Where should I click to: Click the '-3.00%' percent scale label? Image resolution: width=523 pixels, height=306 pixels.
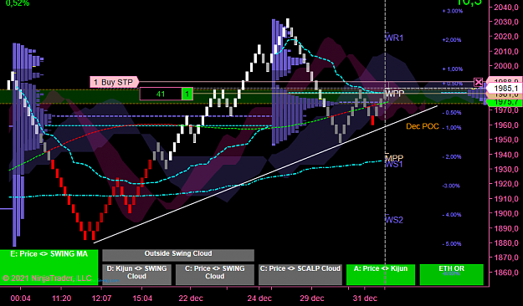click(x=452, y=186)
